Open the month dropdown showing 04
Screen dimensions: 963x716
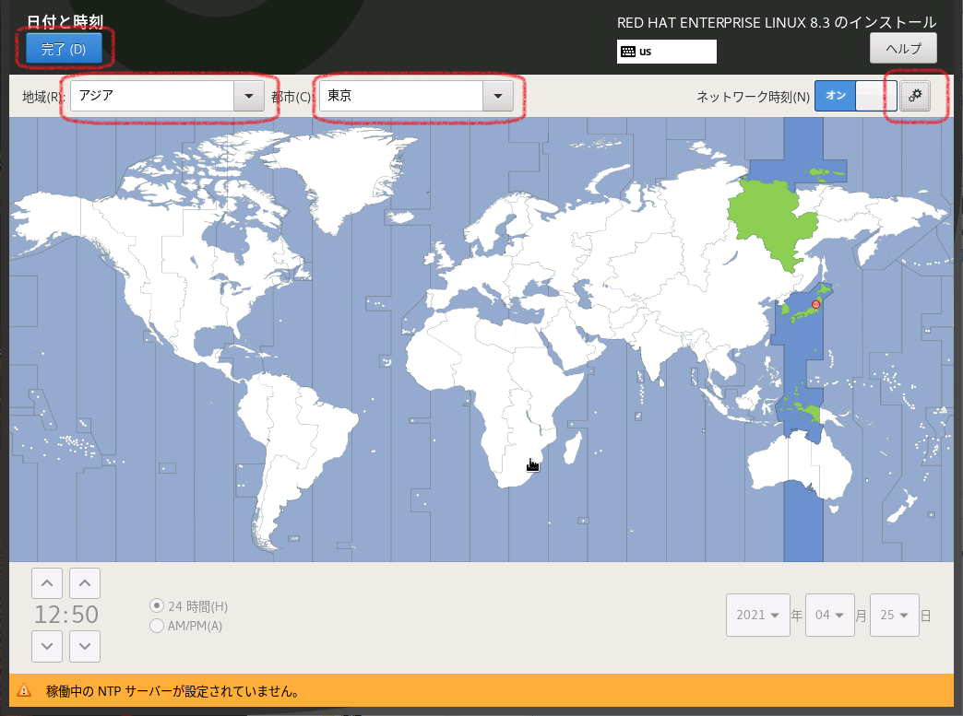(x=830, y=615)
